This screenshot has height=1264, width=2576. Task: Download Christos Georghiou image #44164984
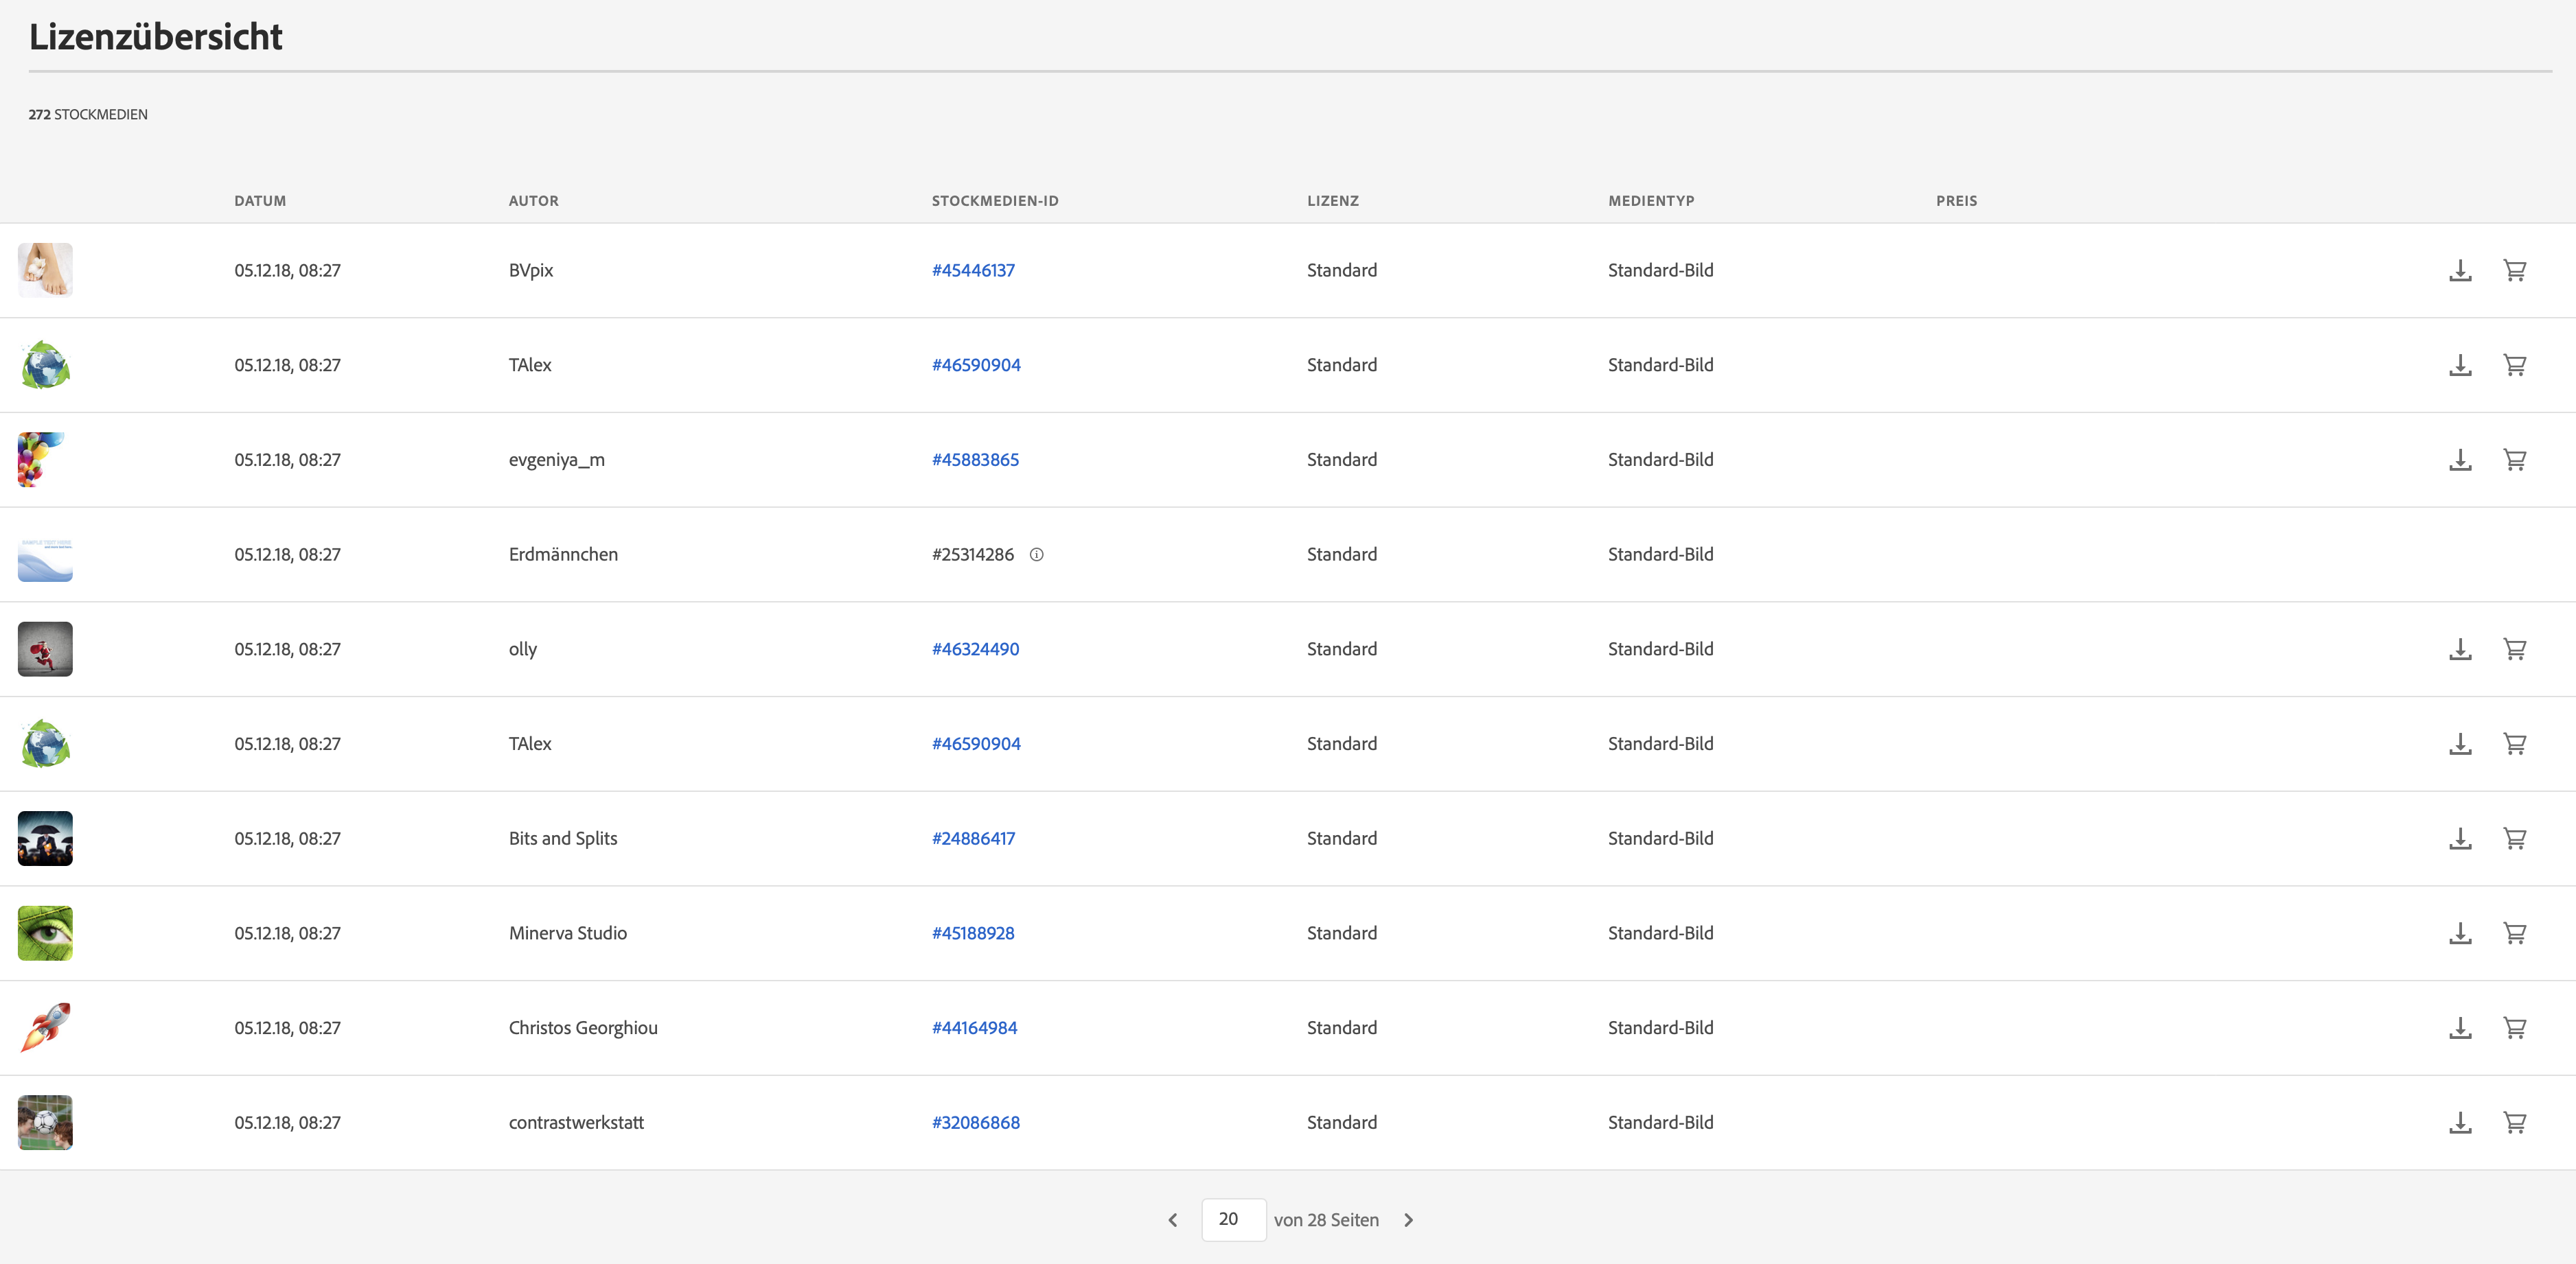(2460, 1027)
